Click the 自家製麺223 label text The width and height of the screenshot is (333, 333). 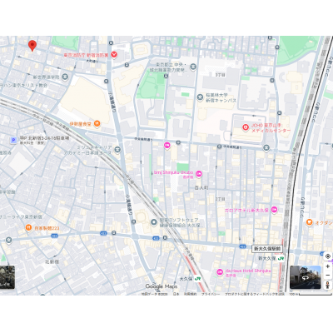point(47,228)
